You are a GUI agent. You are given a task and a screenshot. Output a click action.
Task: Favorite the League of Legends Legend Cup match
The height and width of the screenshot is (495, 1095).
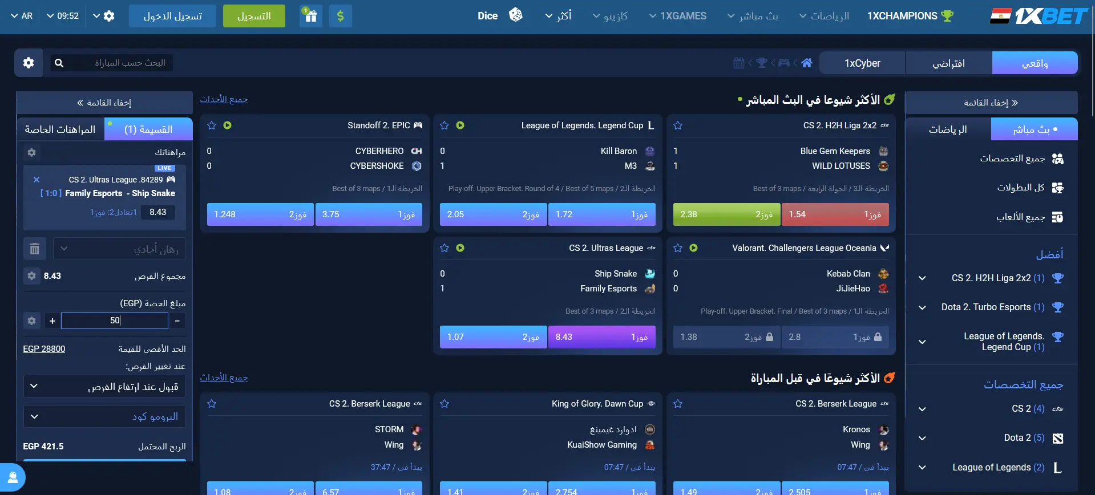(x=445, y=125)
